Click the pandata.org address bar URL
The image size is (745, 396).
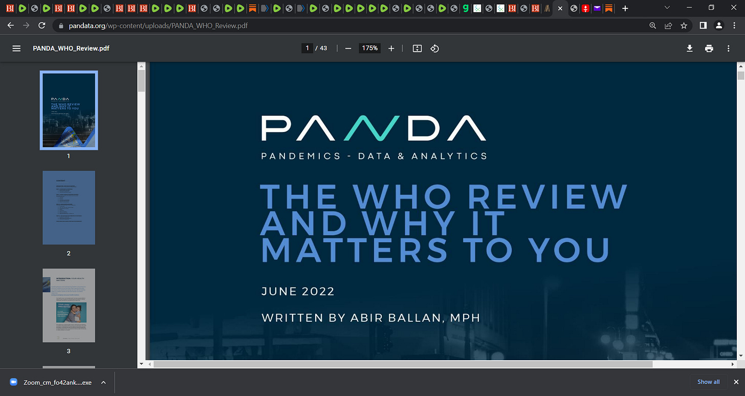pyautogui.click(x=159, y=26)
